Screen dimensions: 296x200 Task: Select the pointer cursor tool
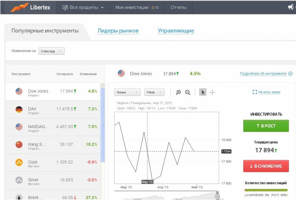pyautogui.click(x=203, y=92)
